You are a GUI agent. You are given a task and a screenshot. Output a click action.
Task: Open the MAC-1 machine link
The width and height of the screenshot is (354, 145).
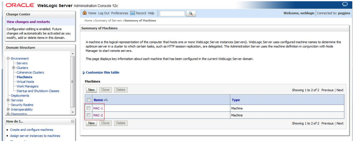98,108
